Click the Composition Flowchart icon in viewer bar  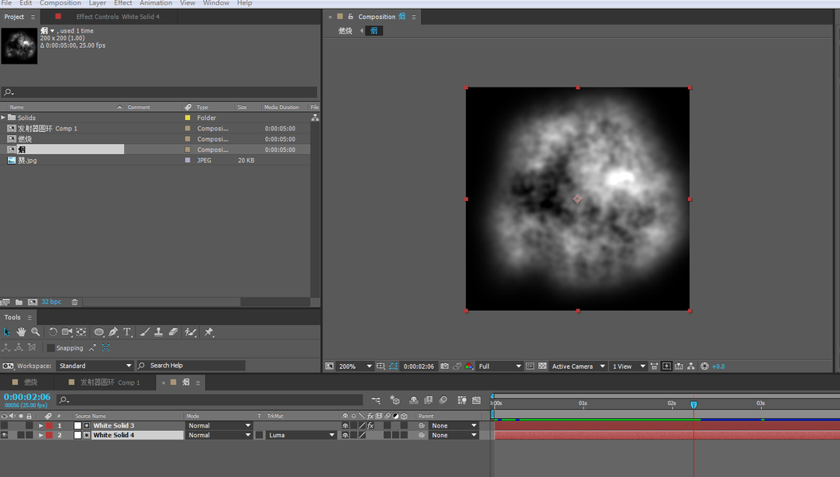(x=691, y=366)
